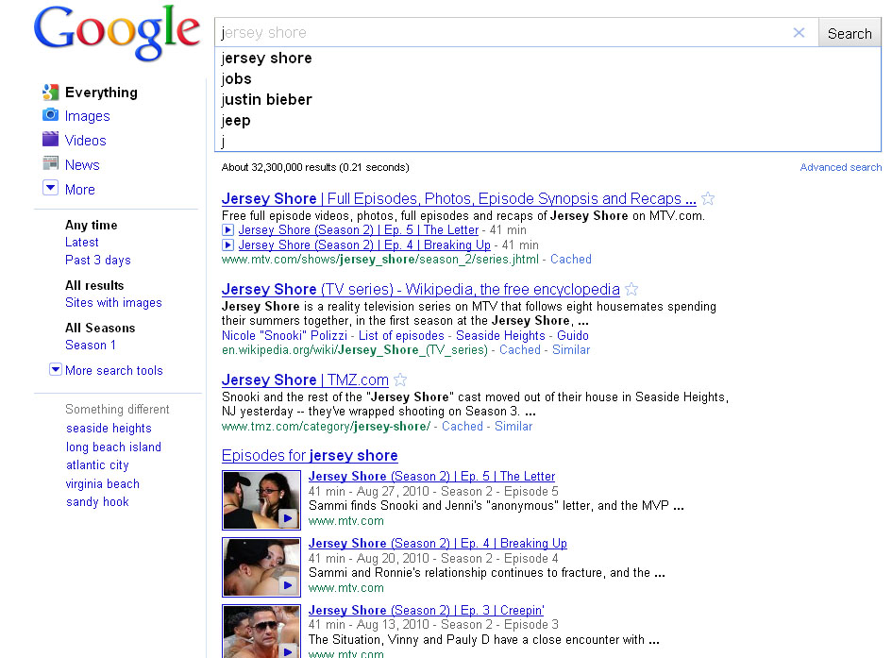
Task: Select the 'jeep' suggestion
Action: [547, 121]
